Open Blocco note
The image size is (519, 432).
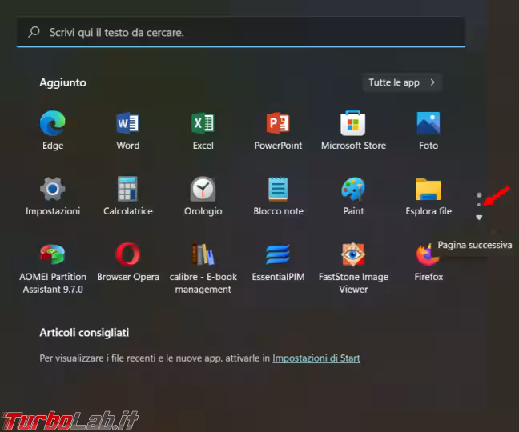278,196
